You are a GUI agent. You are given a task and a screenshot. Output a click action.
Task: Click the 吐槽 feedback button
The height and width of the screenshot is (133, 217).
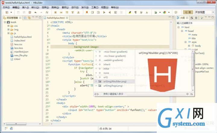pyautogui.click(x=188, y=12)
